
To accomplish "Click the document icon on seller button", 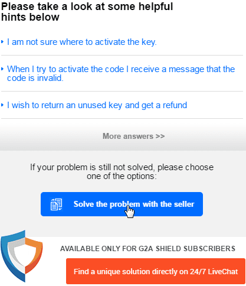I will (x=56, y=204).
